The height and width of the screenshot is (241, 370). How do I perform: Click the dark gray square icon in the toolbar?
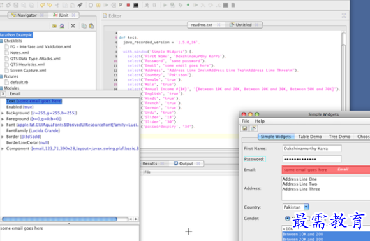click(x=226, y=5)
